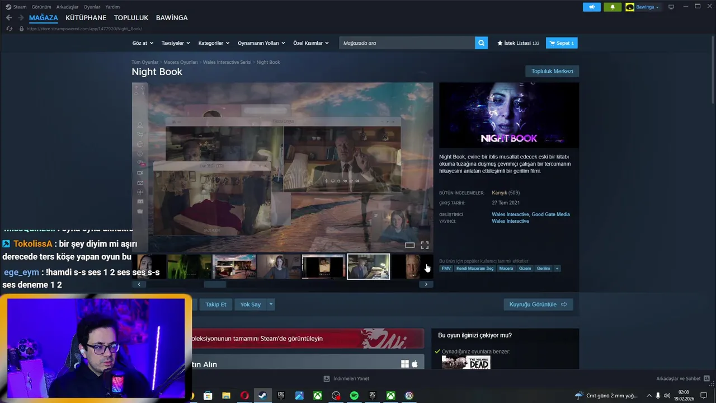This screenshot has height=403, width=716.
Task: Open the Arkadaşlar menu
Action: [67, 7]
